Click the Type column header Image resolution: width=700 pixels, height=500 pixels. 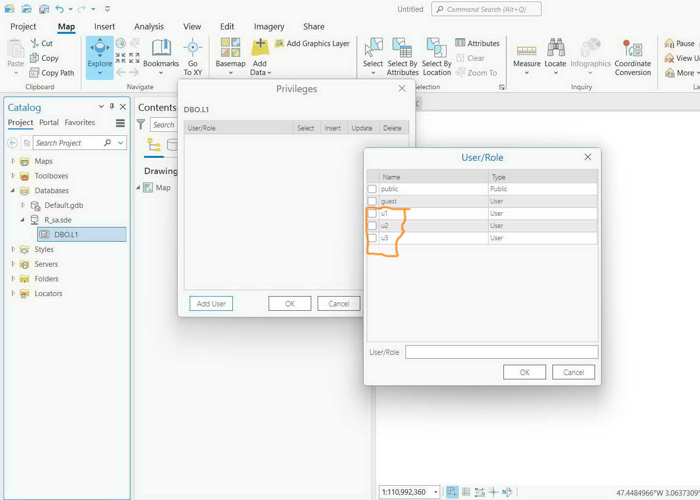543,176
